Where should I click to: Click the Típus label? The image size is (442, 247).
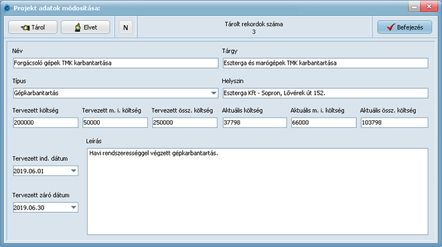pos(19,81)
